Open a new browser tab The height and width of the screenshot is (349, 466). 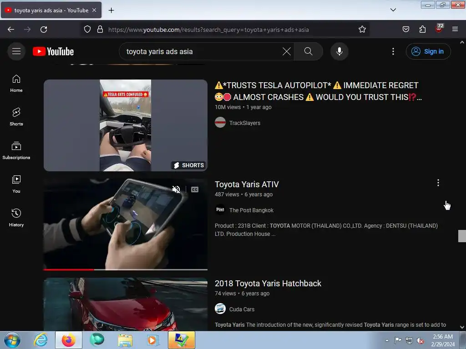(111, 10)
